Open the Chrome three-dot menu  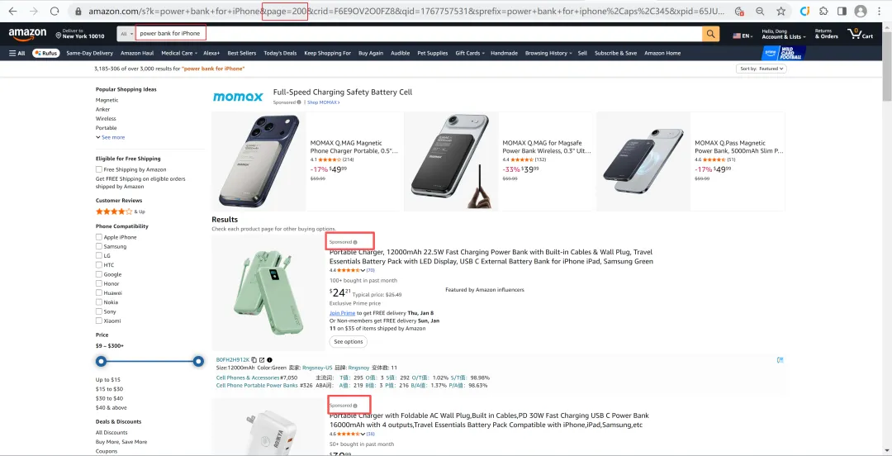point(880,12)
